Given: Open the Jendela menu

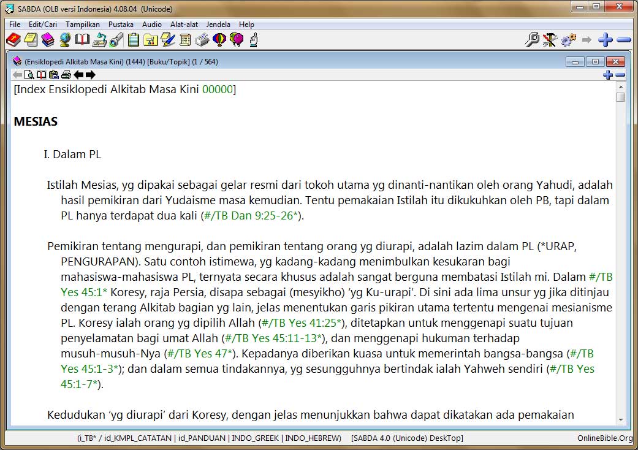Looking at the screenshot, I should [x=218, y=25].
